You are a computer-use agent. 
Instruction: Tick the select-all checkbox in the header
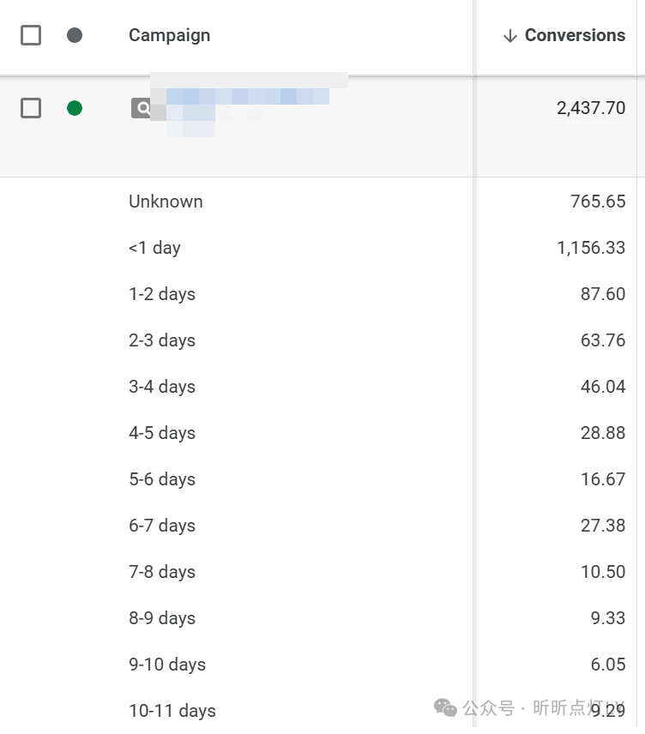coord(31,35)
